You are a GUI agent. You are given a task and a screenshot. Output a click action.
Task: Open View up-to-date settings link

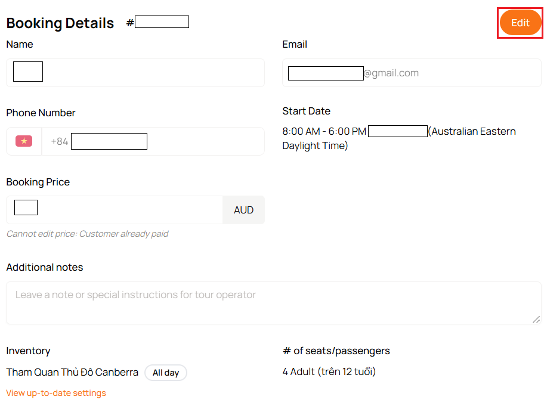click(56, 393)
